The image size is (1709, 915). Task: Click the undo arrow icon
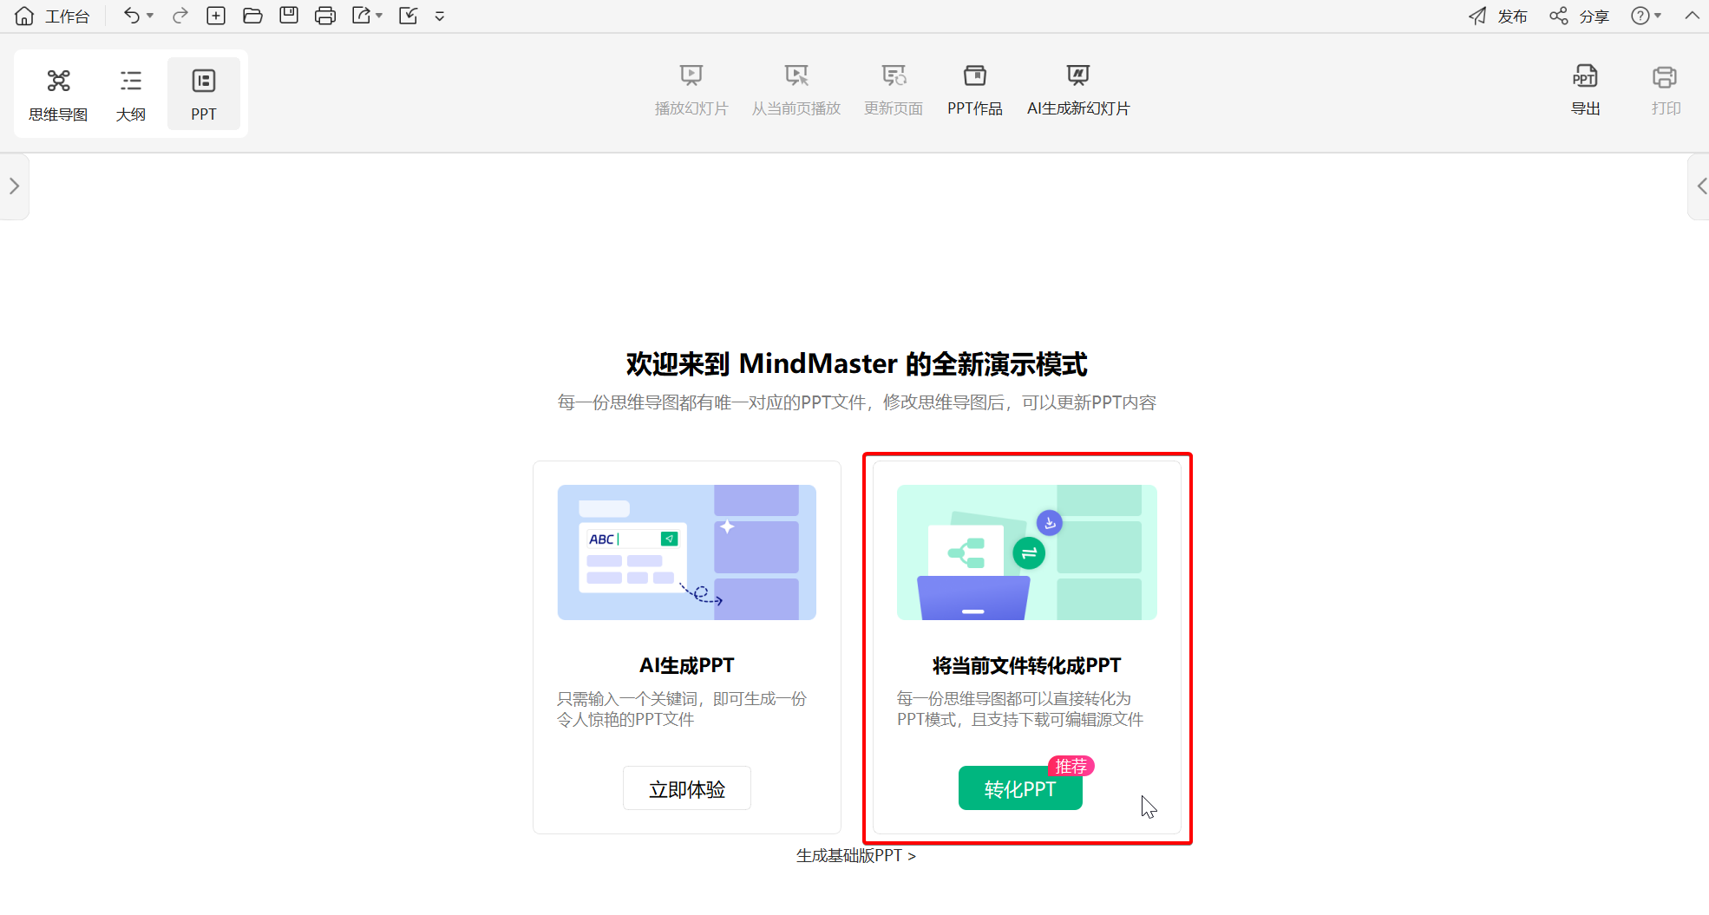(131, 16)
